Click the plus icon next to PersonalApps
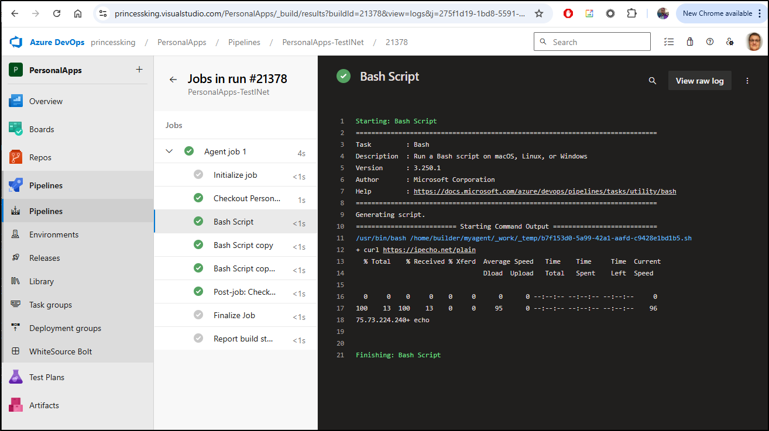 point(139,70)
